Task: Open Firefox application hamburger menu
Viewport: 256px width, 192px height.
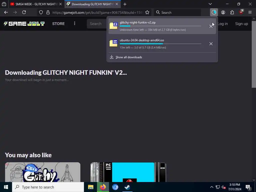Action: coord(250,12)
